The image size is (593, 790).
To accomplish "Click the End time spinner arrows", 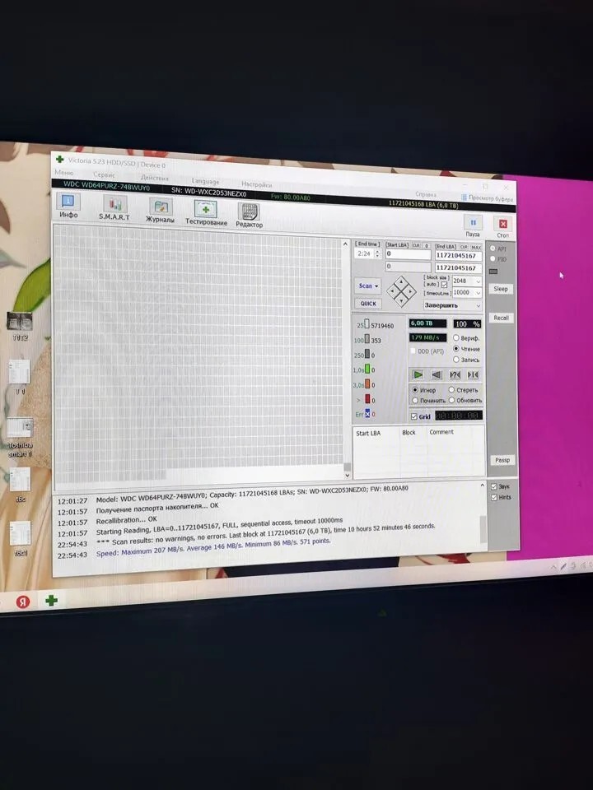I will [x=377, y=253].
